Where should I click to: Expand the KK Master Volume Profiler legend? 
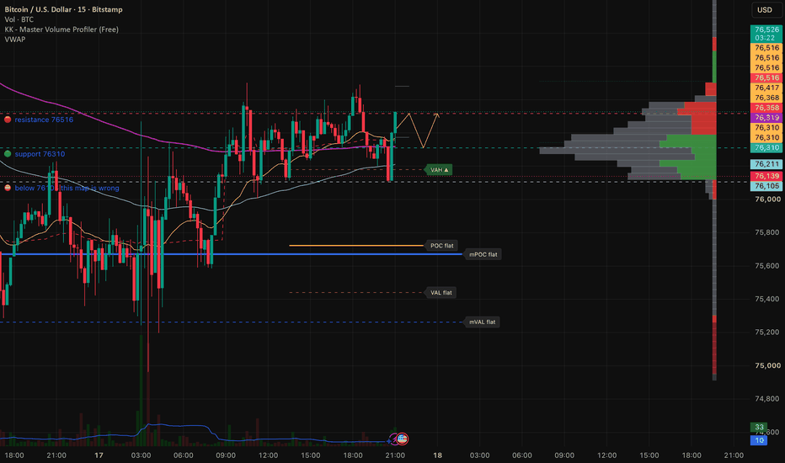(x=61, y=29)
